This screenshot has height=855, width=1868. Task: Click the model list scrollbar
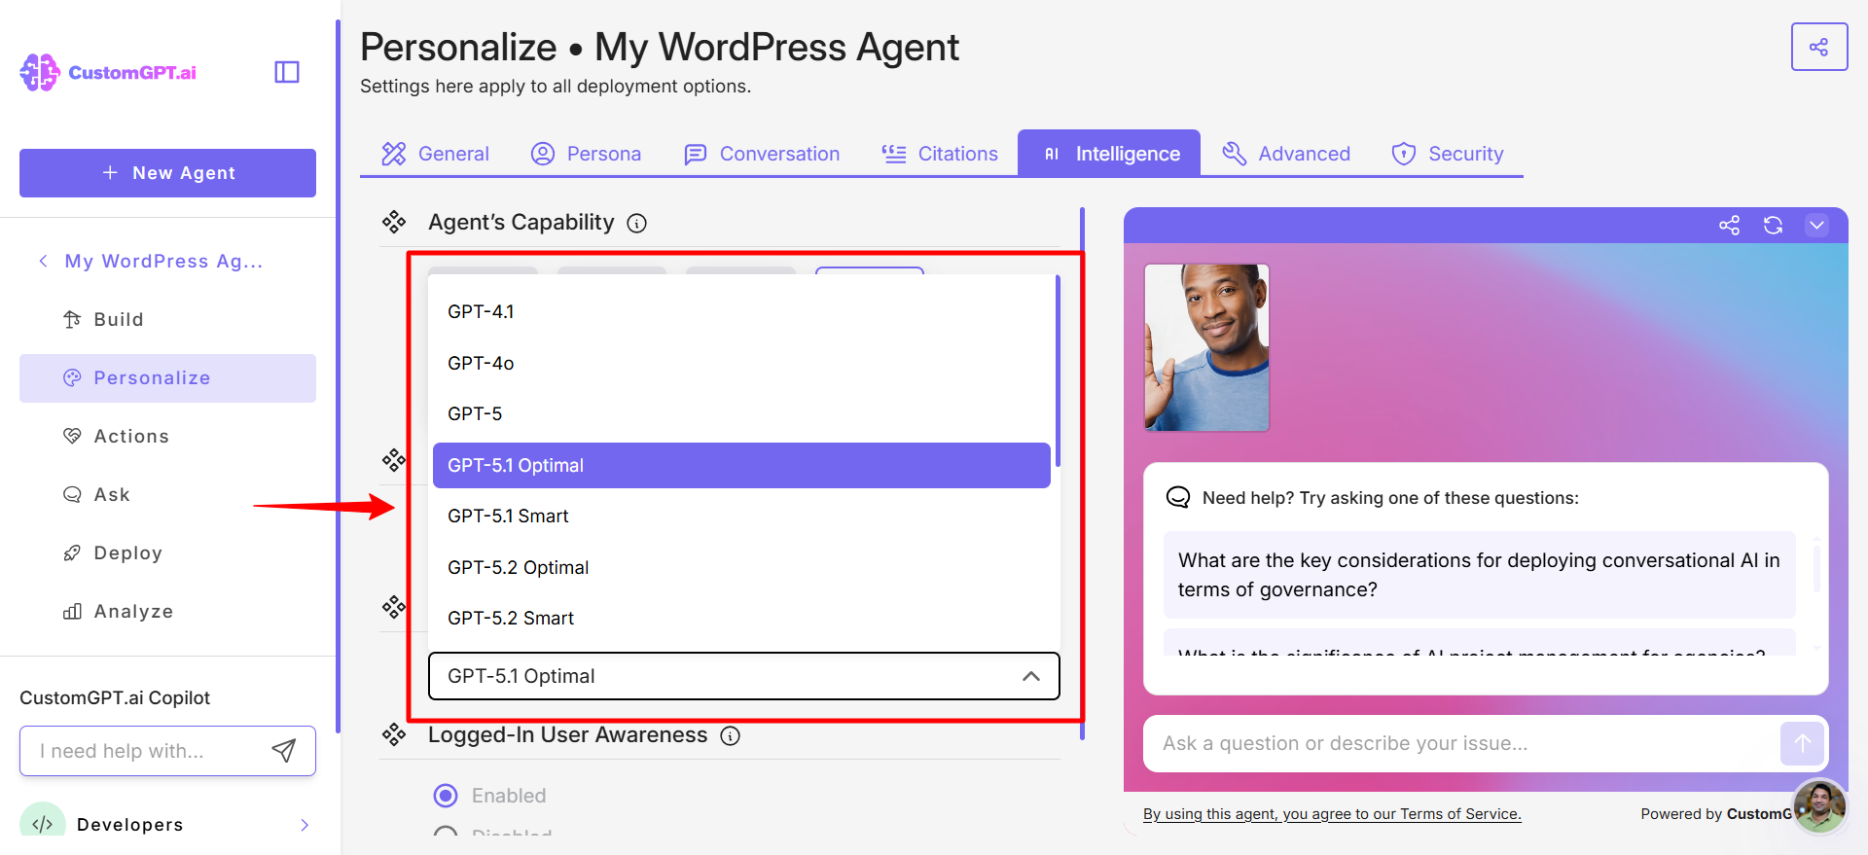coord(1058,371)
